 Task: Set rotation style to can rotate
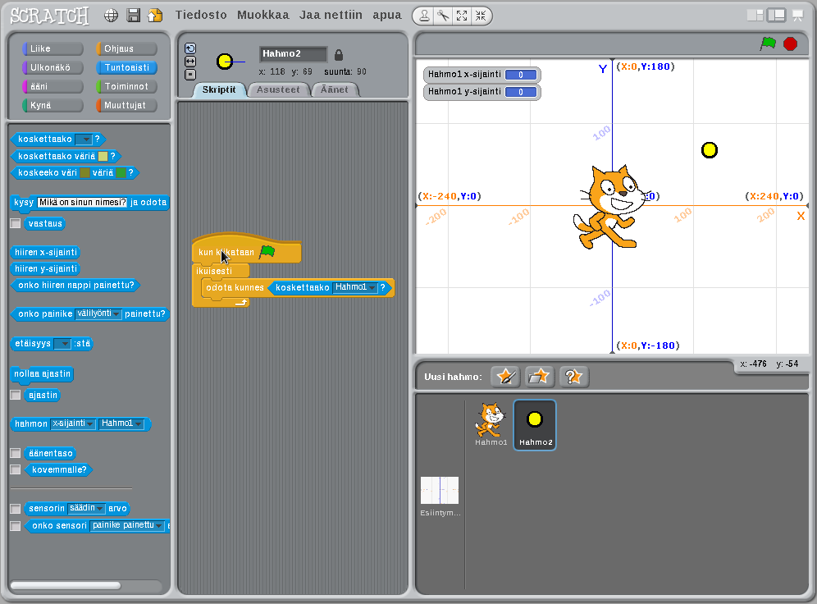point(190,48)
